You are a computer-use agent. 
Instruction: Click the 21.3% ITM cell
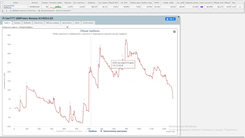coord(157,7)
